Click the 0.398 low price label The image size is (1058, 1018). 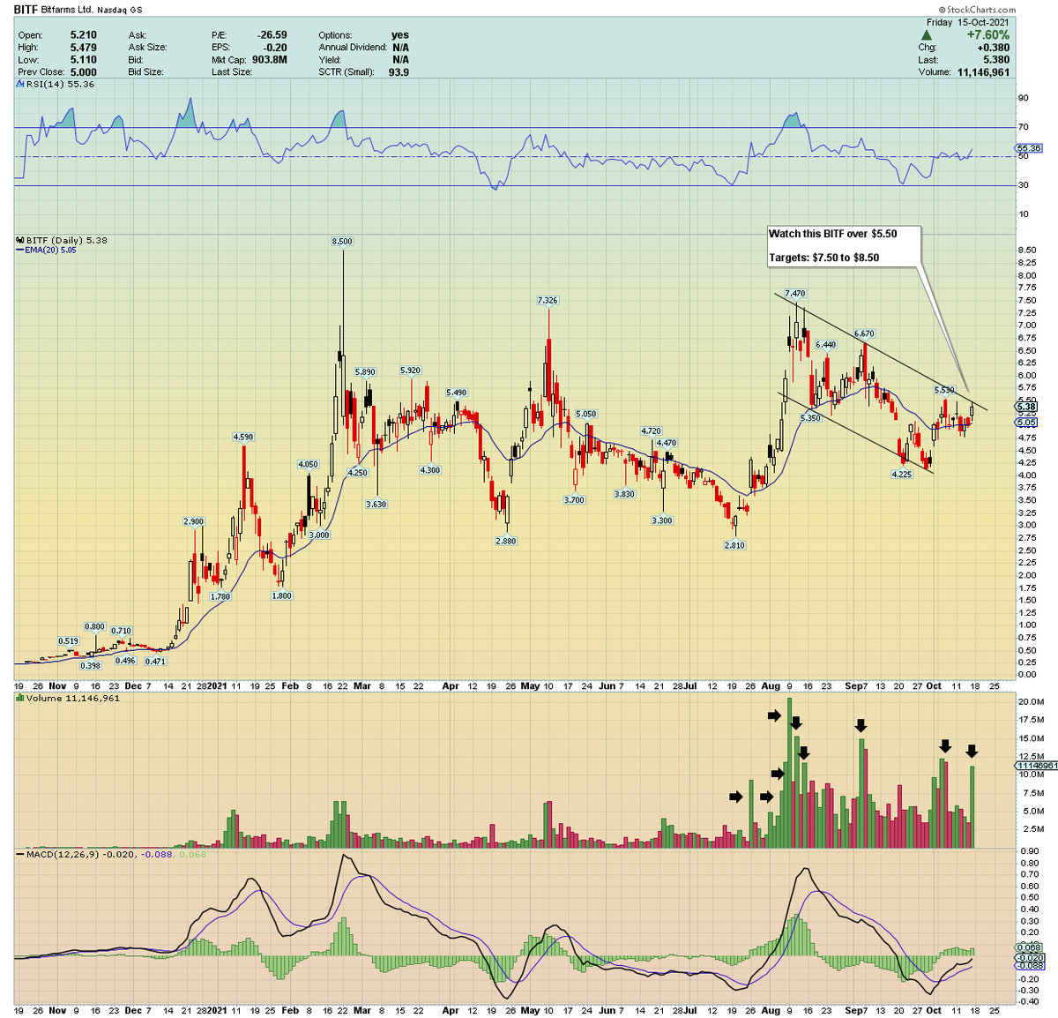(x=91, y=666)
